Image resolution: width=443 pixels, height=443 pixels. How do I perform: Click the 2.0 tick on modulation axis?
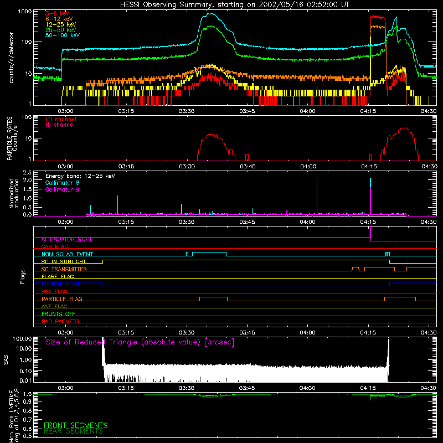(27, 180)
